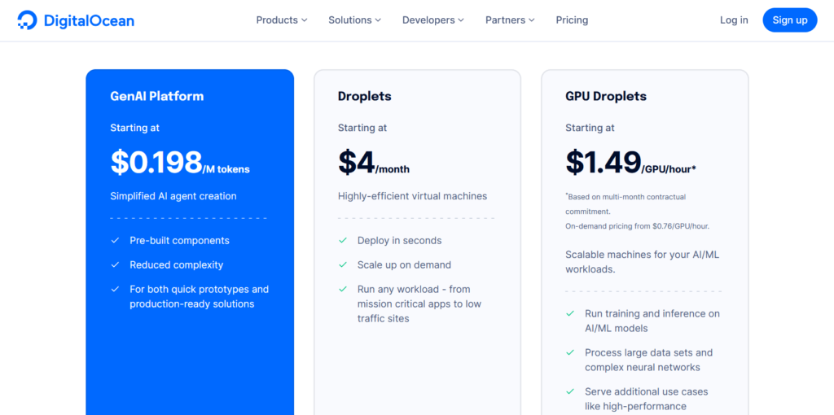Click the checkmark beside Deploy in seconds
The height and width of the screenshot is (415, 834).
pyautogui.click(x=343, y=241)
